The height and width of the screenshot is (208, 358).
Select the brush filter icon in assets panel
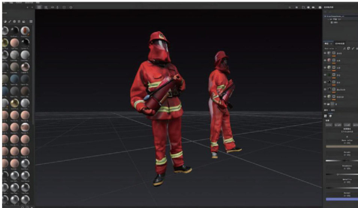pos(9,21)
